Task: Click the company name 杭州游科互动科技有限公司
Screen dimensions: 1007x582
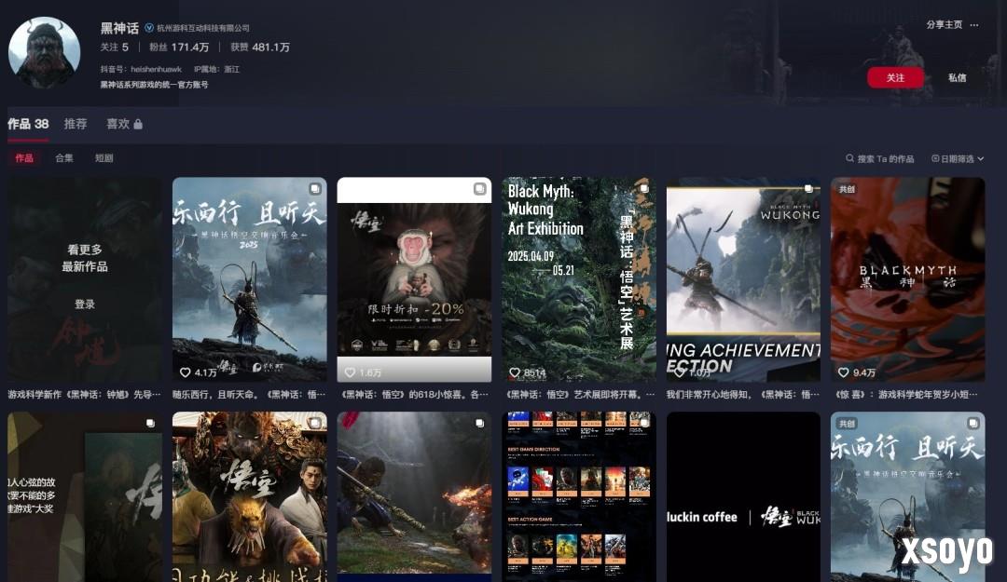Action: tap(203, 28)
